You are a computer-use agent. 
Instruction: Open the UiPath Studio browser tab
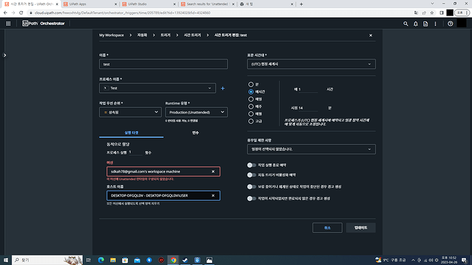149,4
